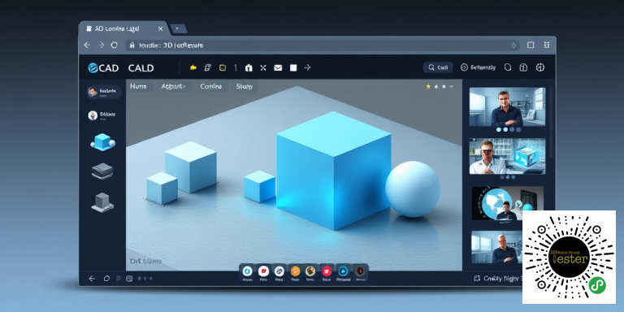Toggle the yellow star in the CAD toolbar
Image resolution: width=624 pixels, height=312 pixels.
[x=193, y=67]
